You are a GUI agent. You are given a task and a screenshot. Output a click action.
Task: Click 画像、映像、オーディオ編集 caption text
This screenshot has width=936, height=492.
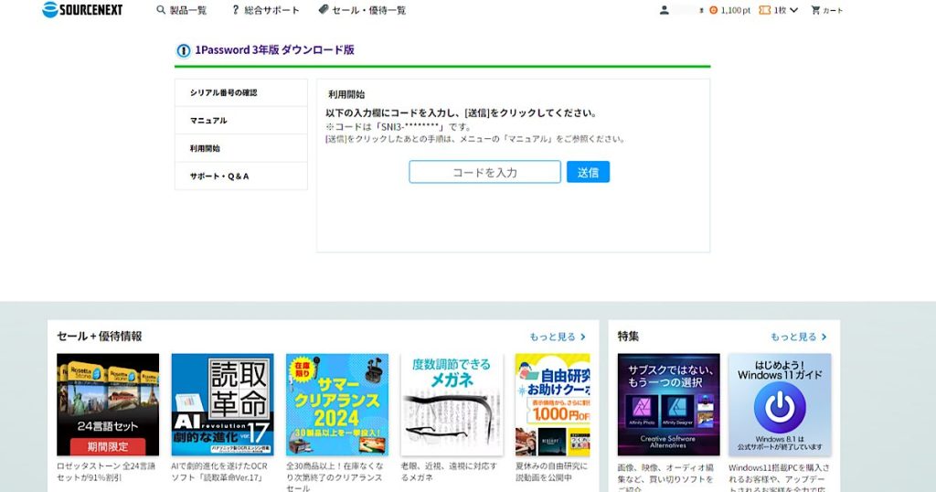tap(665, 477)
